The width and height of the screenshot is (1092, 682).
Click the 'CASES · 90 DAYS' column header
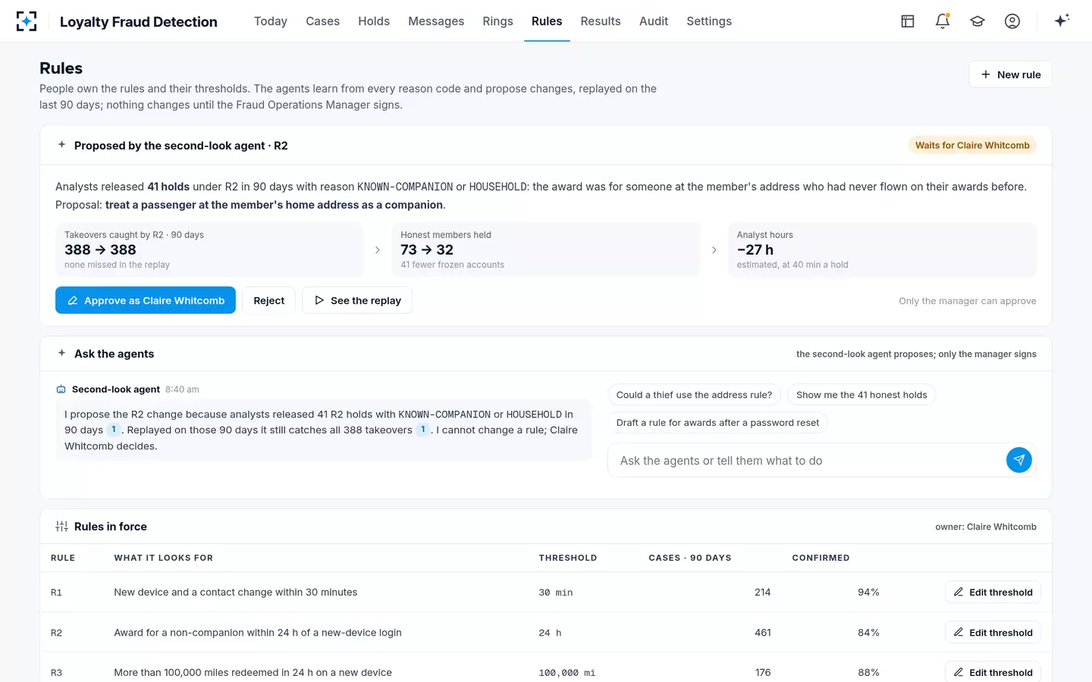tap(690, 558)
